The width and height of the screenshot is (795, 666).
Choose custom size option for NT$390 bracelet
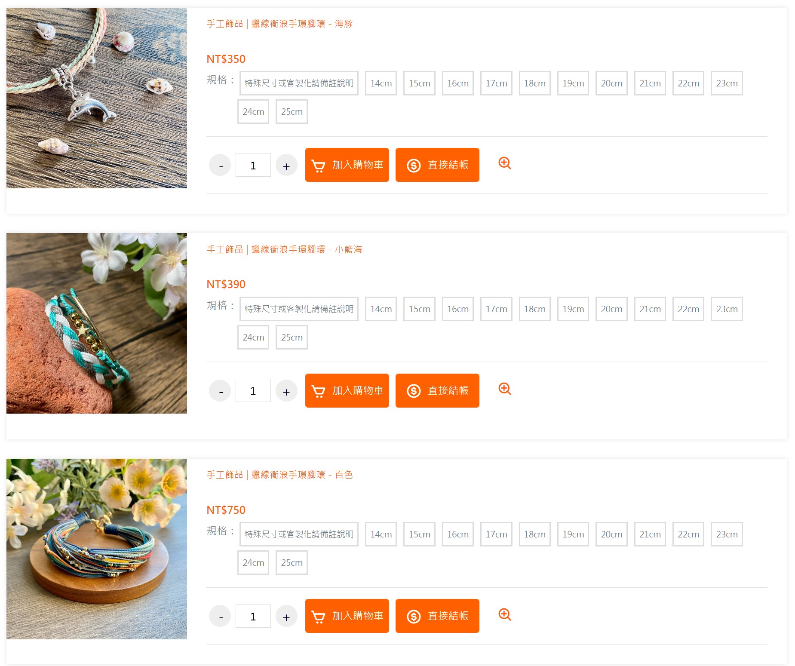tap(299, 309)
